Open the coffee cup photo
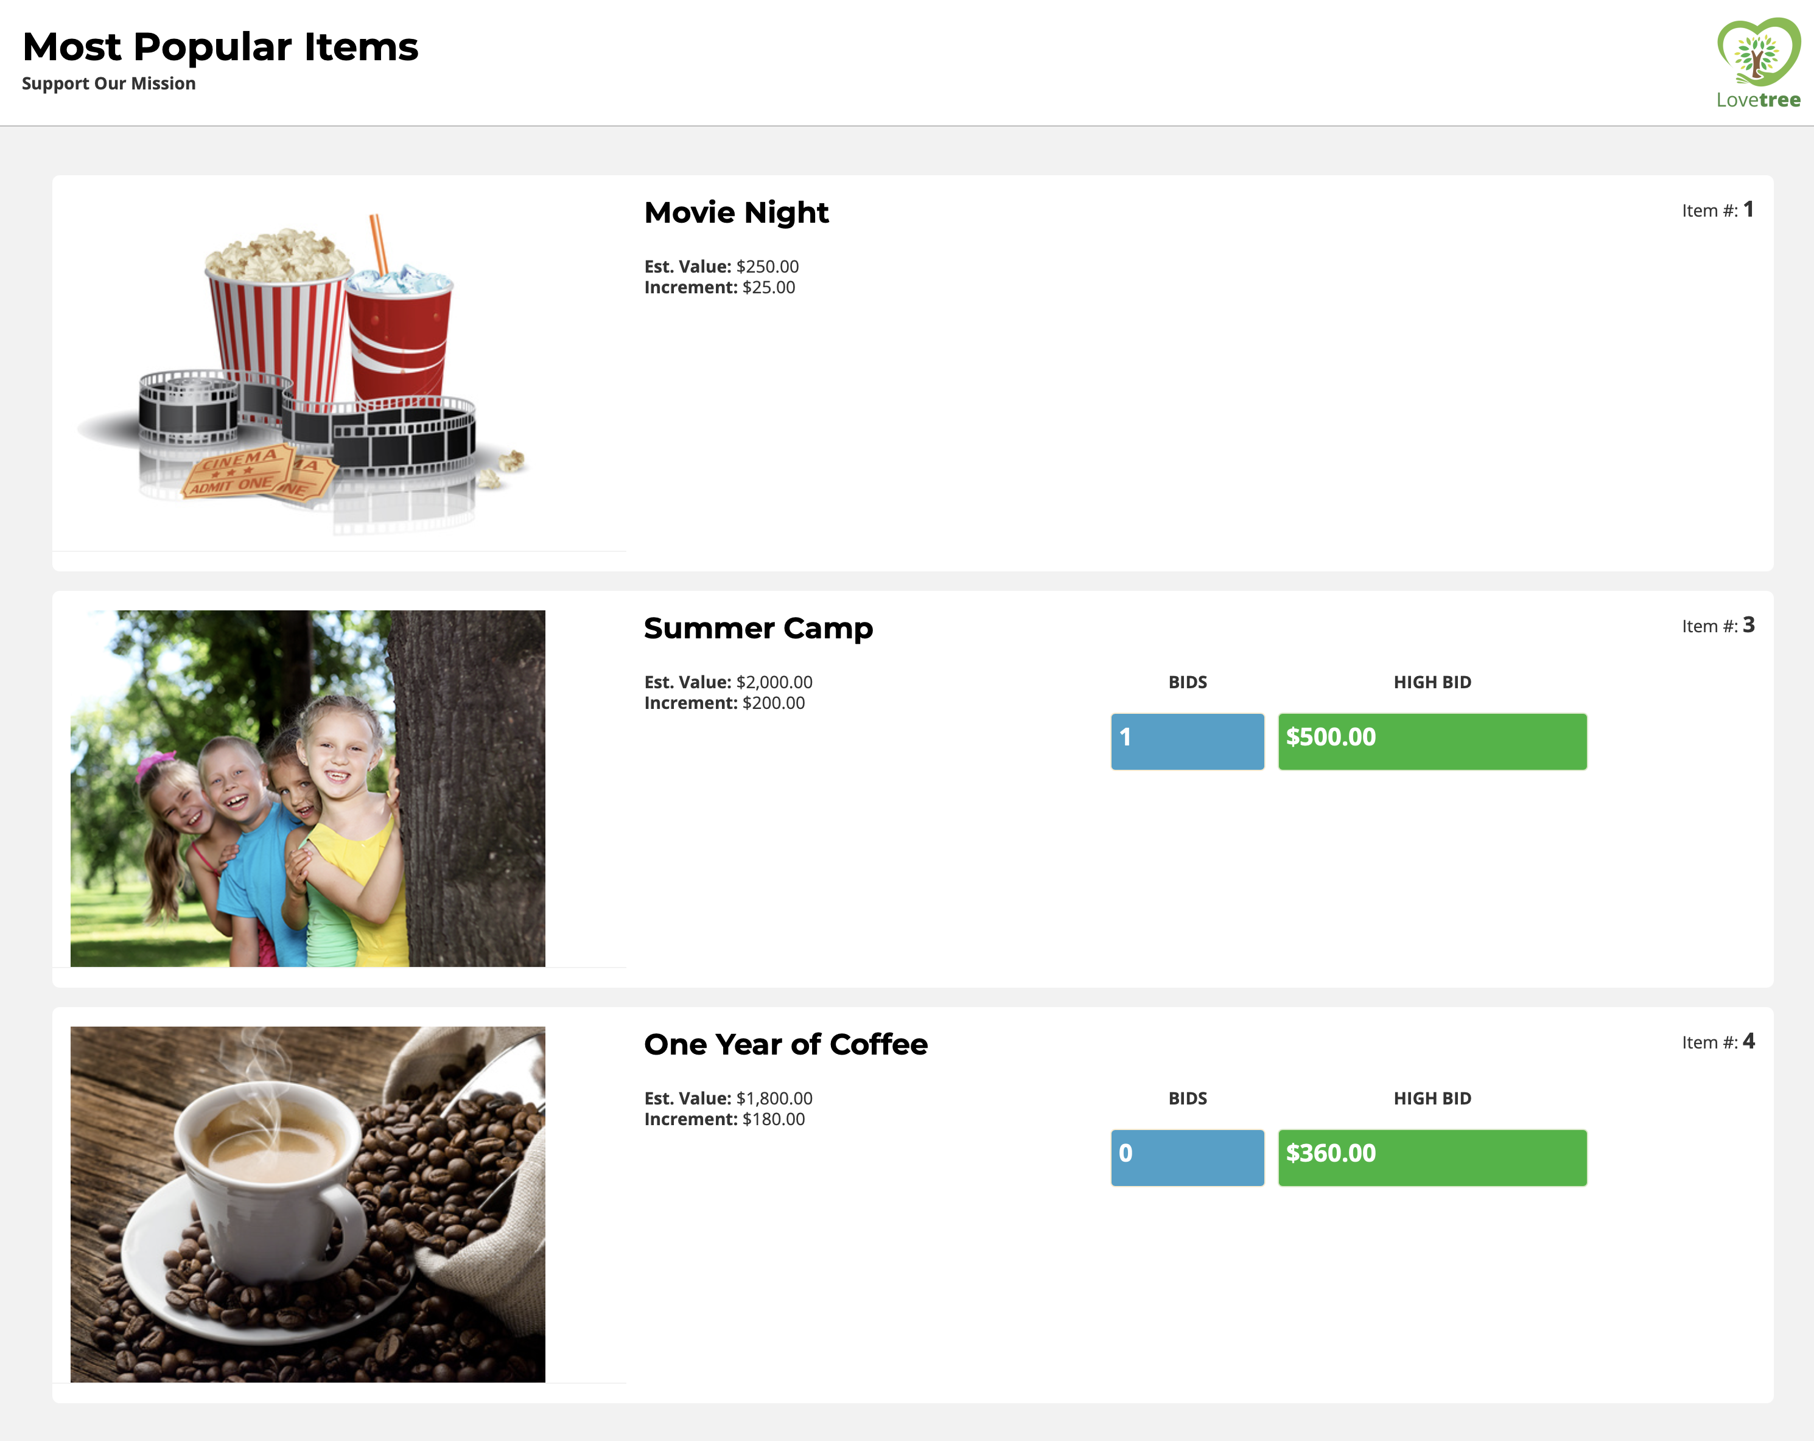Screen dimensions: 1814x1441 (x=307, y=1204)
